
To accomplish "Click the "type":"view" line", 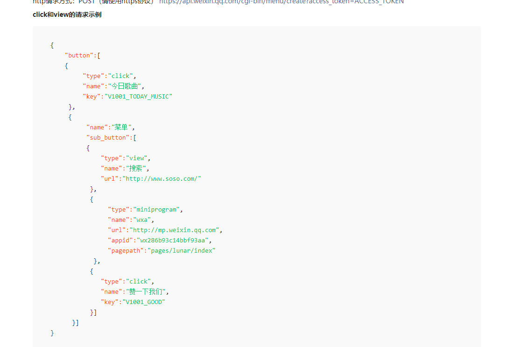I will 126,158.
